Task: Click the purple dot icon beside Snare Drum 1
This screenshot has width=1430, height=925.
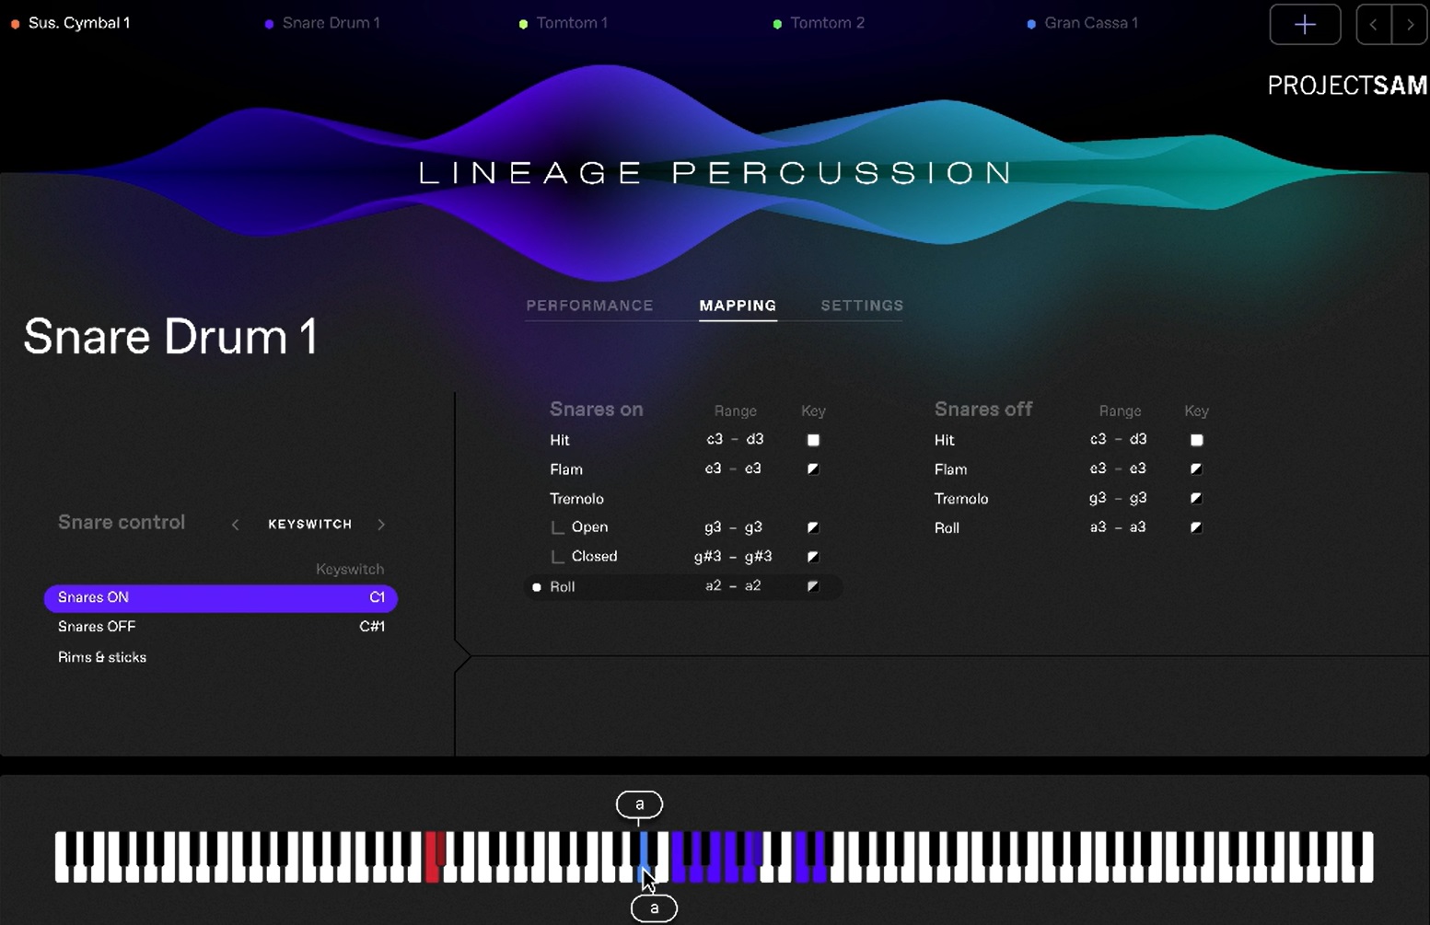Action: [x=270, y=23]
